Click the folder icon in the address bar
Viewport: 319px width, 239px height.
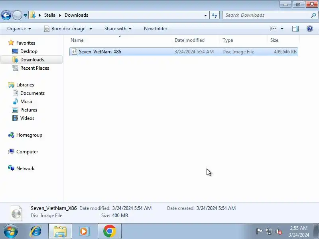[33, 15]
